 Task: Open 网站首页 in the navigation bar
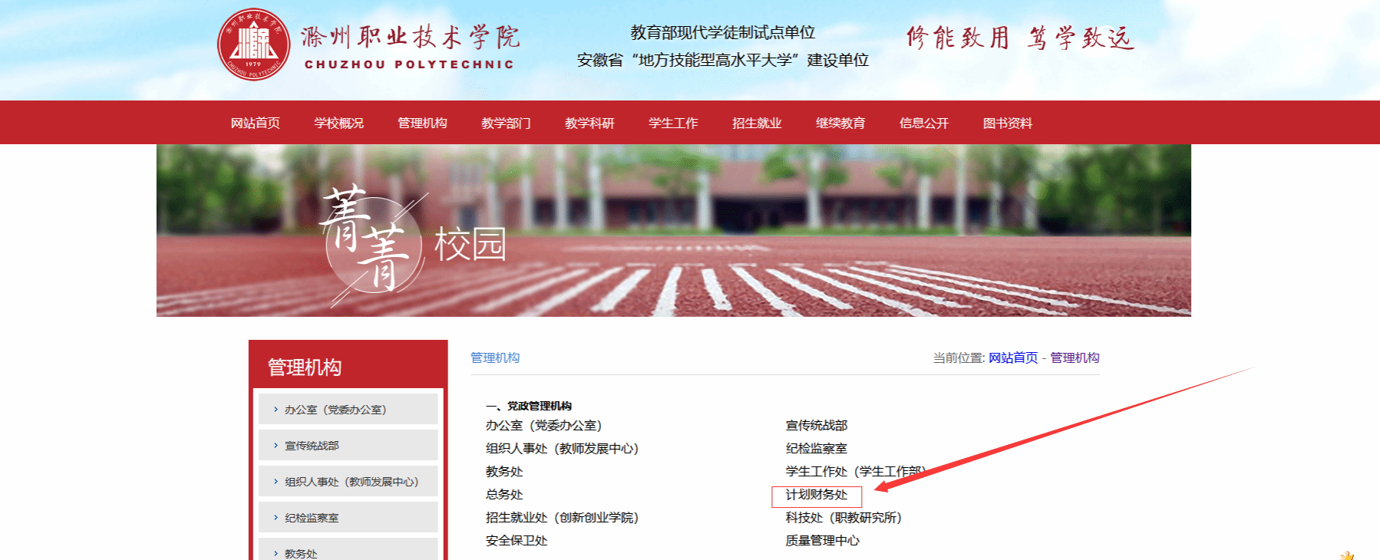[255, 123]
